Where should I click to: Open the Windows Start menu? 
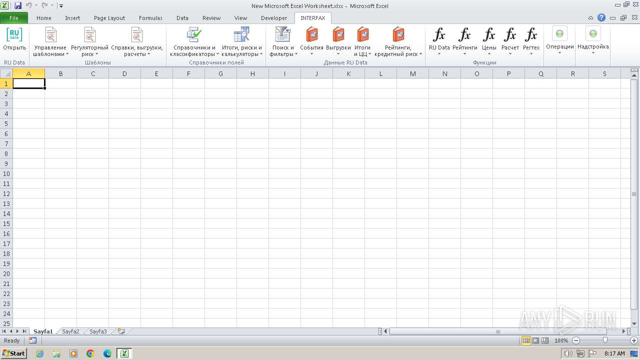click(13, 353)
